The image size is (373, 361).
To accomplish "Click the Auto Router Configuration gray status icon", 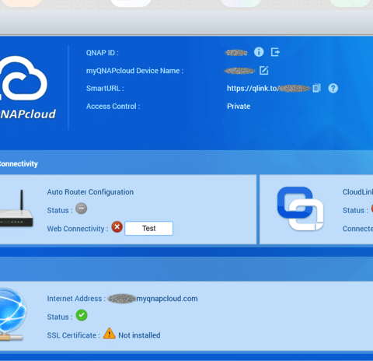I will 82,209.
